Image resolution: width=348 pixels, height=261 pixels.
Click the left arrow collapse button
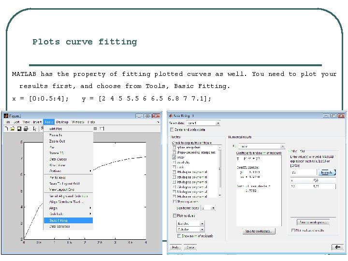tap(337, 247)
